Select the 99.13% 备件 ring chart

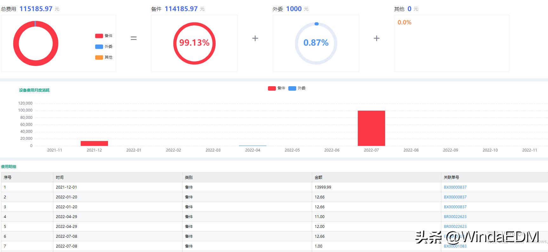pyautogui.click(x=194, y=43)
